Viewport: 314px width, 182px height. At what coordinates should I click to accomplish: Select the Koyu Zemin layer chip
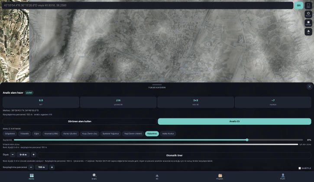[90, 134]
